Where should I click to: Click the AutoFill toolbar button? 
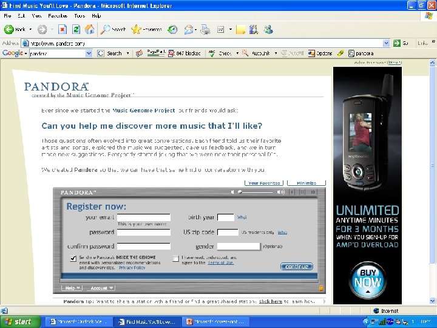pyautogui.click(x=293, y=53)
